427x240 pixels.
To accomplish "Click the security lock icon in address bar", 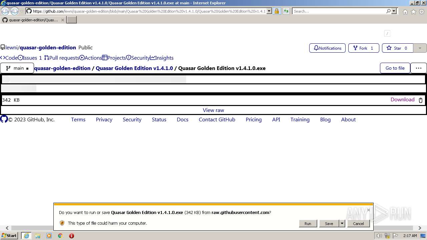I will tap(277, 11).
